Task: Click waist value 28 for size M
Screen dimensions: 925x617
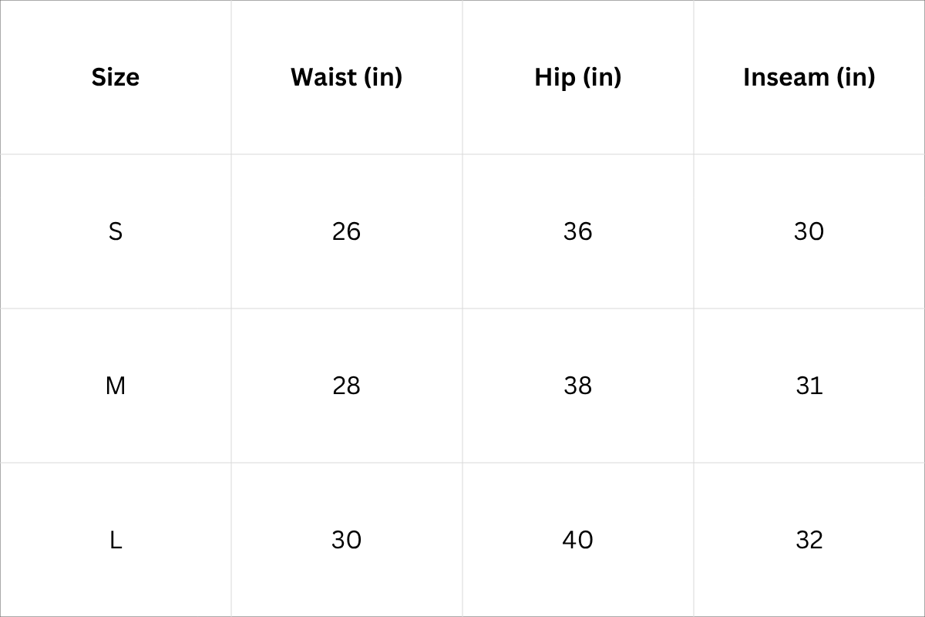Action: (x=346, y=386)
